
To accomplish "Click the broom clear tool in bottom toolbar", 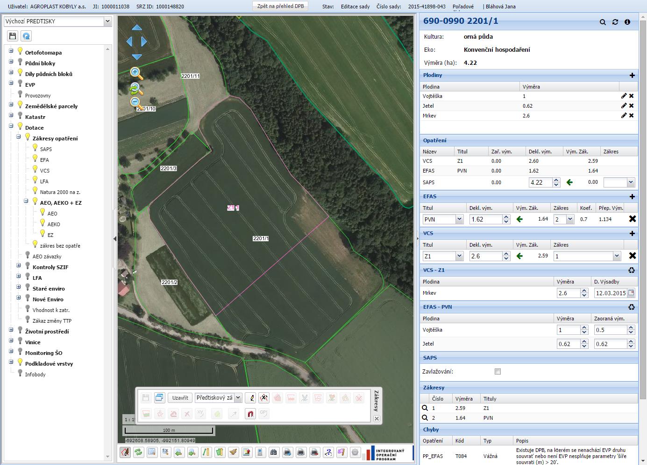I will (233, 452).
